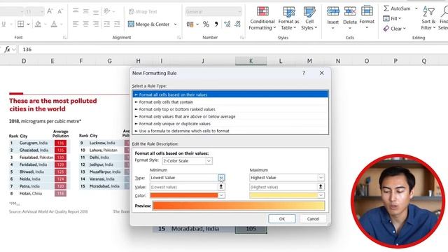Image resolution: width=448 pixels, height=252 pixels.
Task: Click Decrease Indent icon
Action: click(x=106, y=24)
